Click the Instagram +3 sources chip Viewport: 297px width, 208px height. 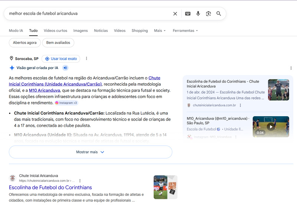[x=66, y=103]
